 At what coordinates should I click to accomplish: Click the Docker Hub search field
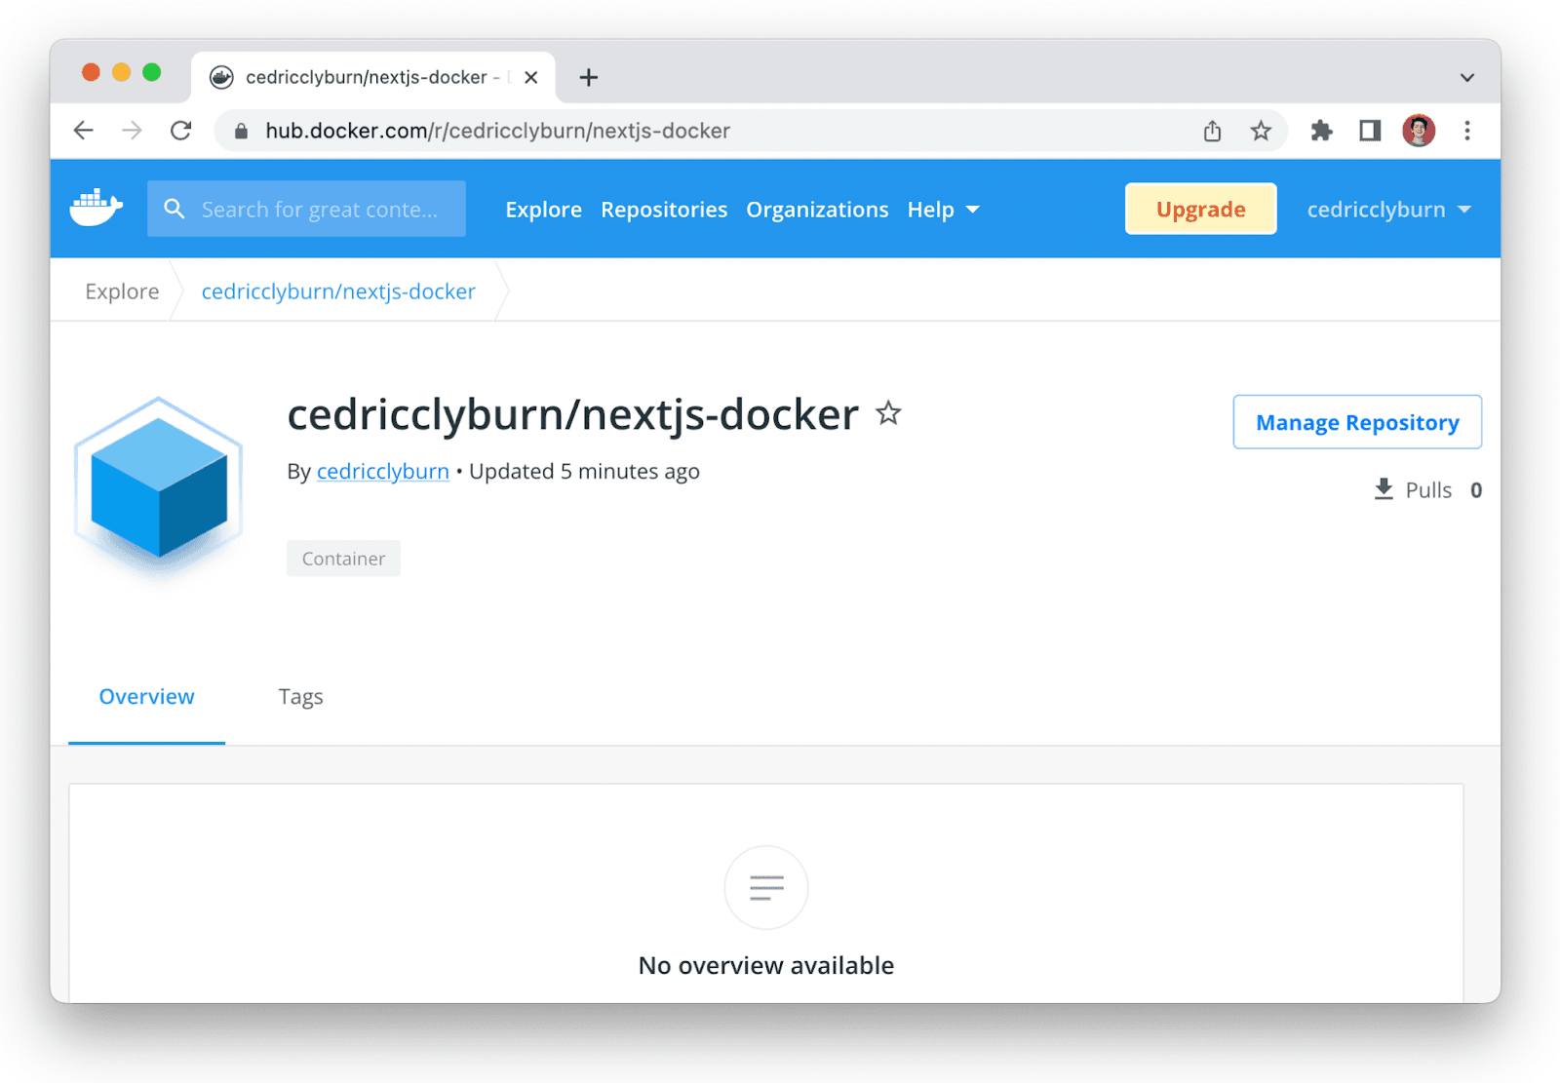tap(319, 210)
